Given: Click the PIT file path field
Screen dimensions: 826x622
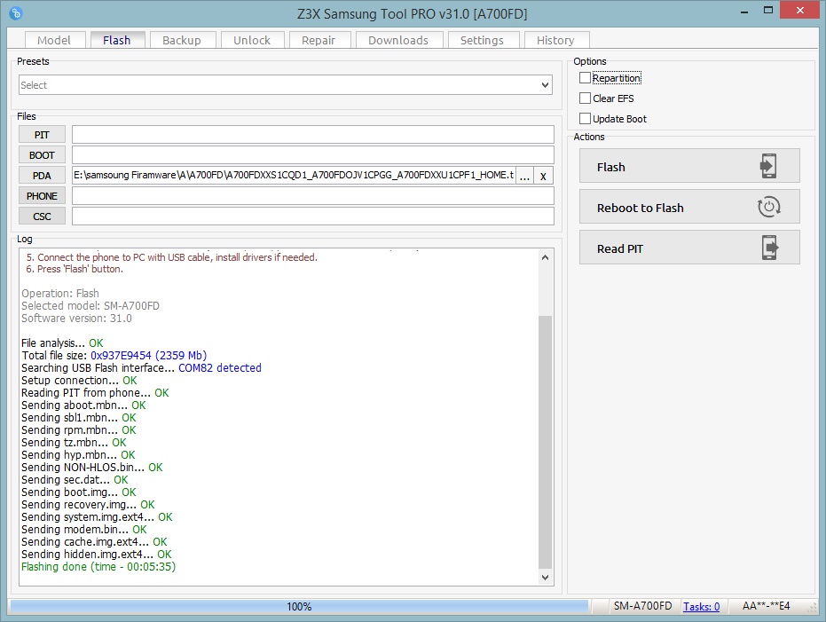Looking at the screenshot, I should coord(313,134).
